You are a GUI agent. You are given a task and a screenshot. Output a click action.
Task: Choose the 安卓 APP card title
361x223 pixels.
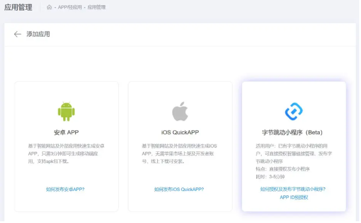pos(67,132)
